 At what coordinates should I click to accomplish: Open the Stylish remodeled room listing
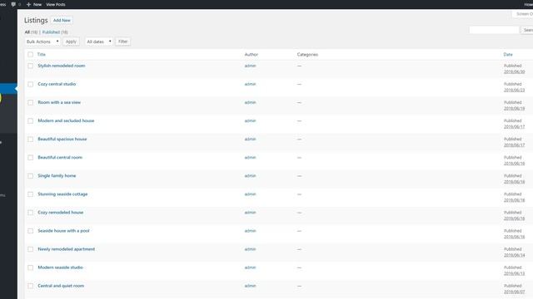tap(62, 66)
